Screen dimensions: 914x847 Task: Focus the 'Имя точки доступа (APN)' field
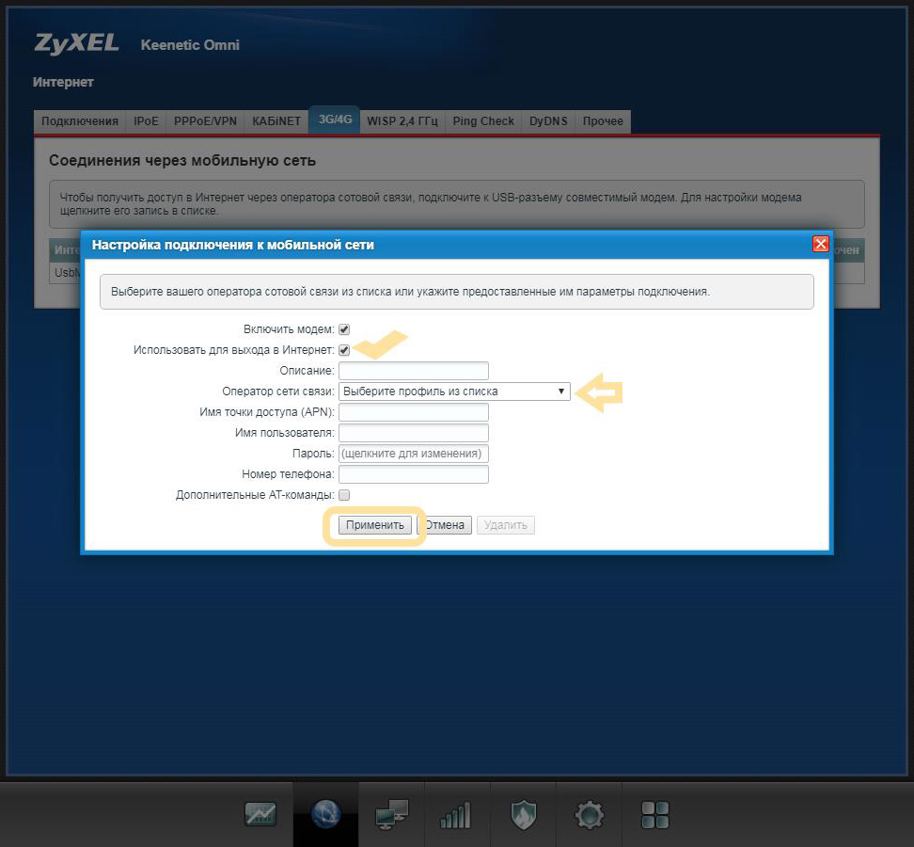tap(414, 412)
